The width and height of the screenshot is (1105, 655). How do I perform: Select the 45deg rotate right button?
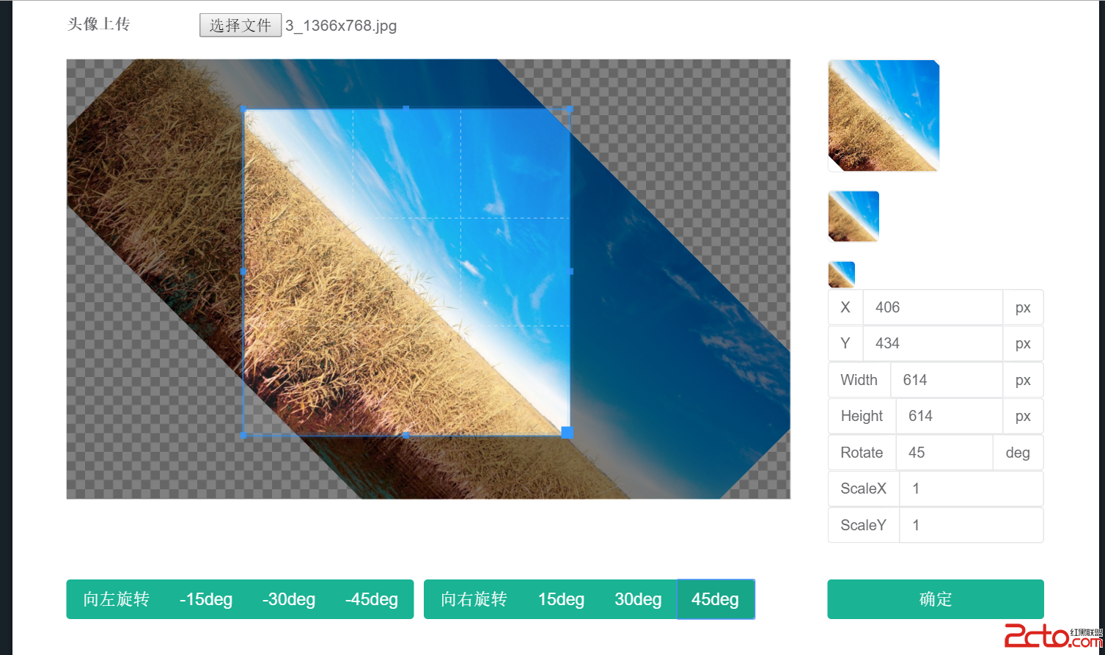coord(716,599)
